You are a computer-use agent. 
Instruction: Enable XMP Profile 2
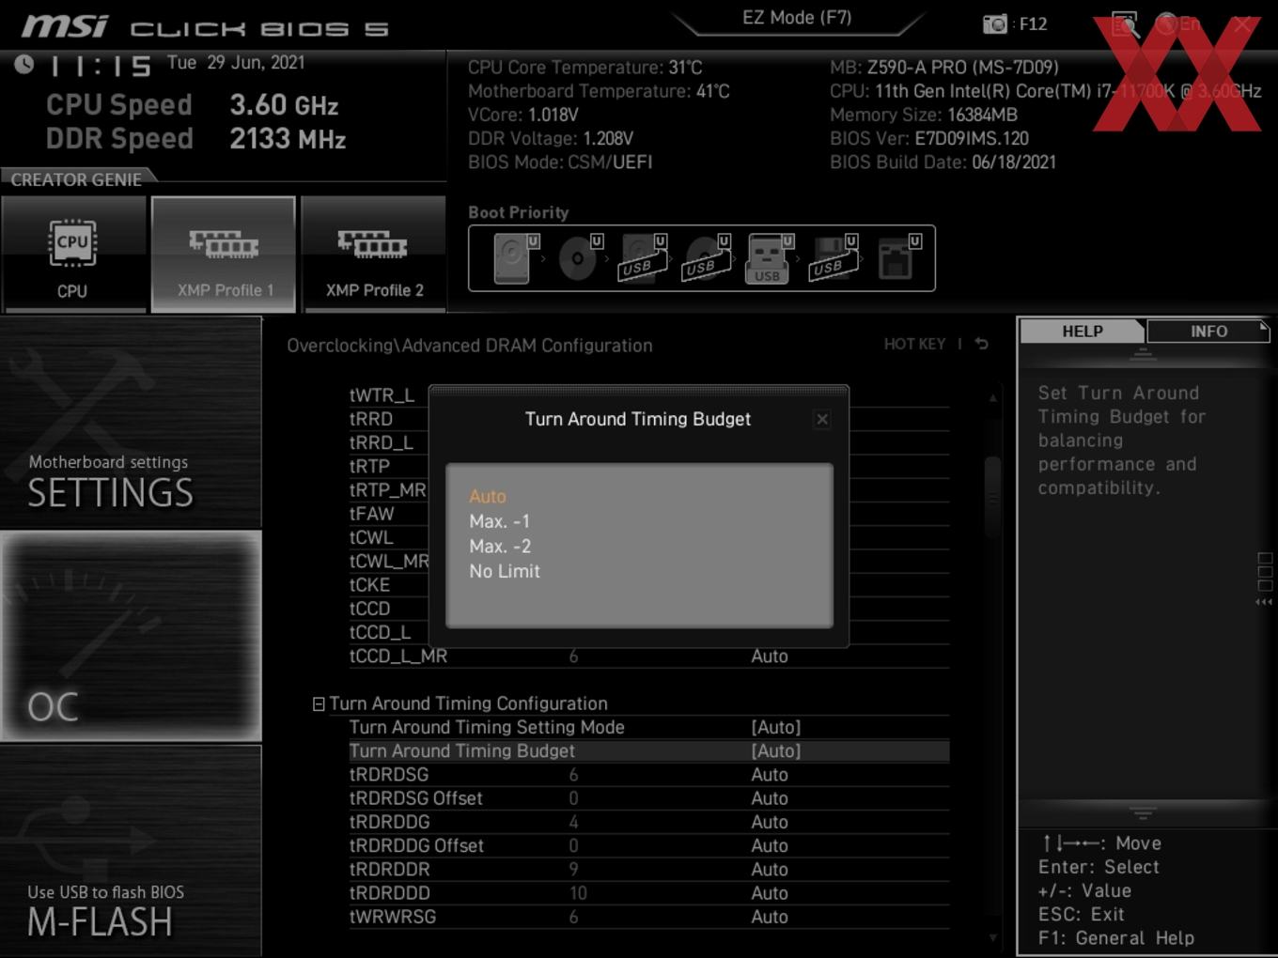pos(374,255)
